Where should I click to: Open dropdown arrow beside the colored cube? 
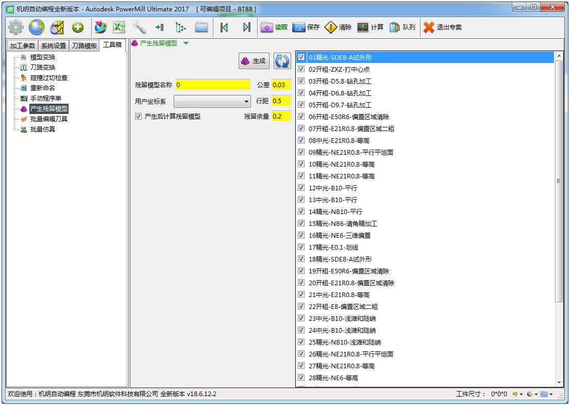pyautogui.click(x=536, y=395)
